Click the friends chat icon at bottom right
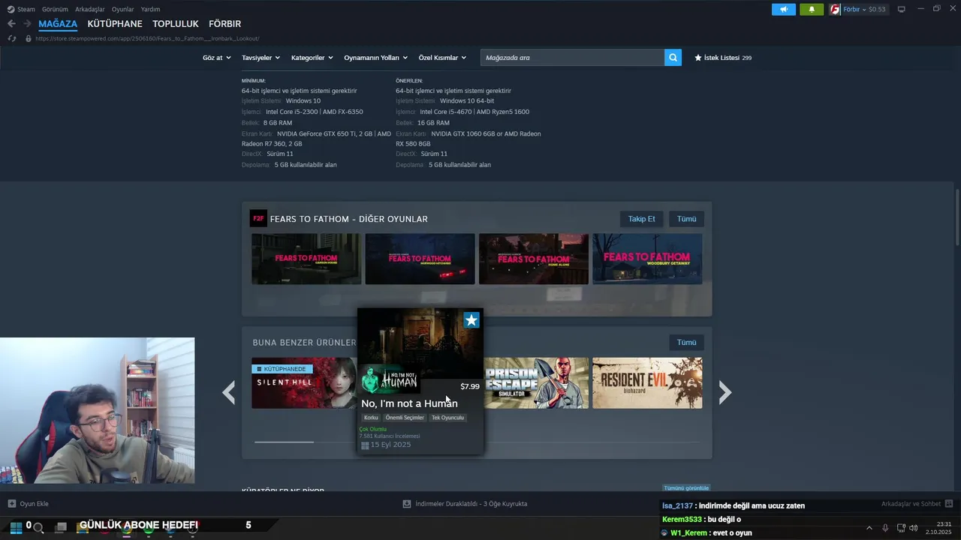Viewport: 961px width, 540px height. (x=949, y=504)
